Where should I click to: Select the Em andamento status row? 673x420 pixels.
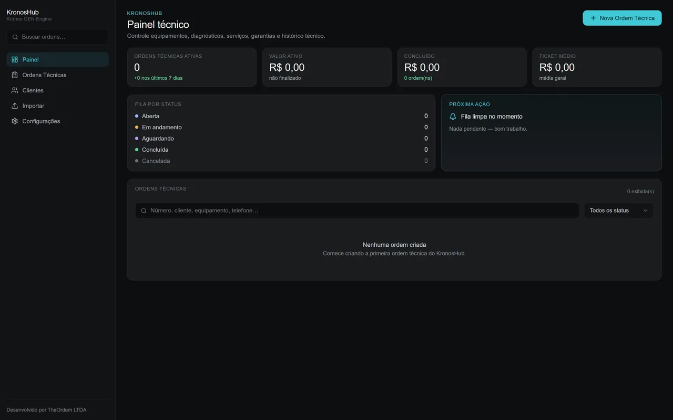(281, 128)
